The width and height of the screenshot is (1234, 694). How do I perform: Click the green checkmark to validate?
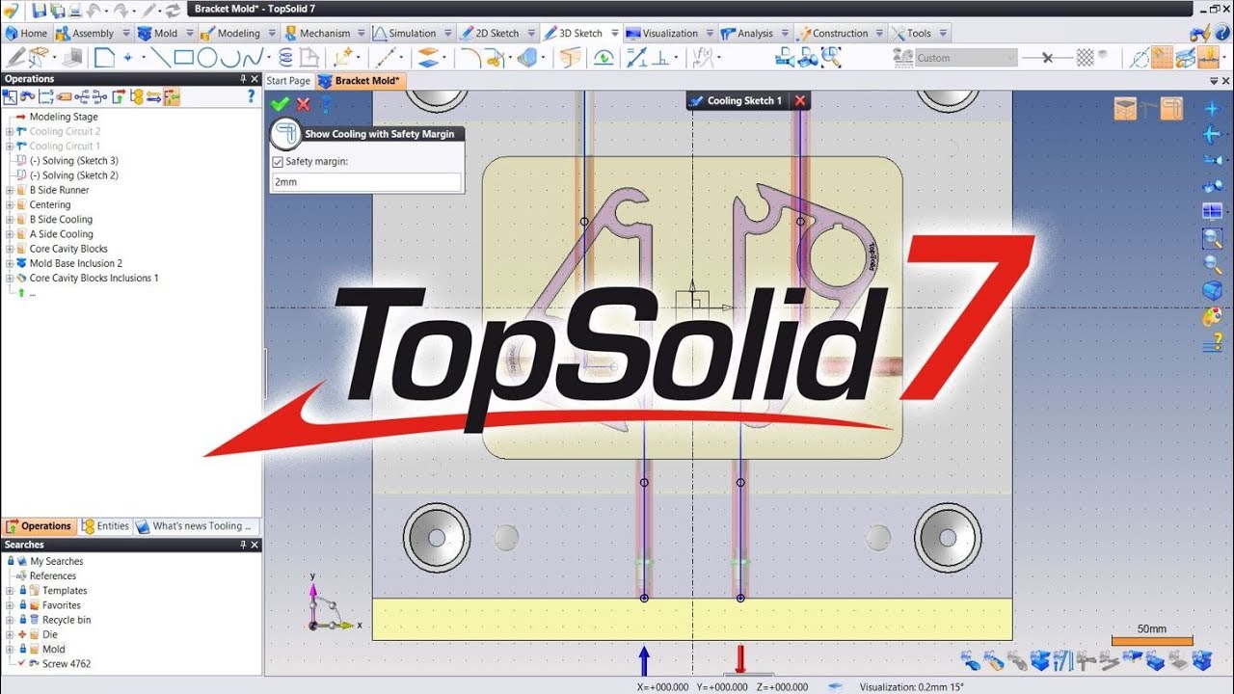(280, 104)
